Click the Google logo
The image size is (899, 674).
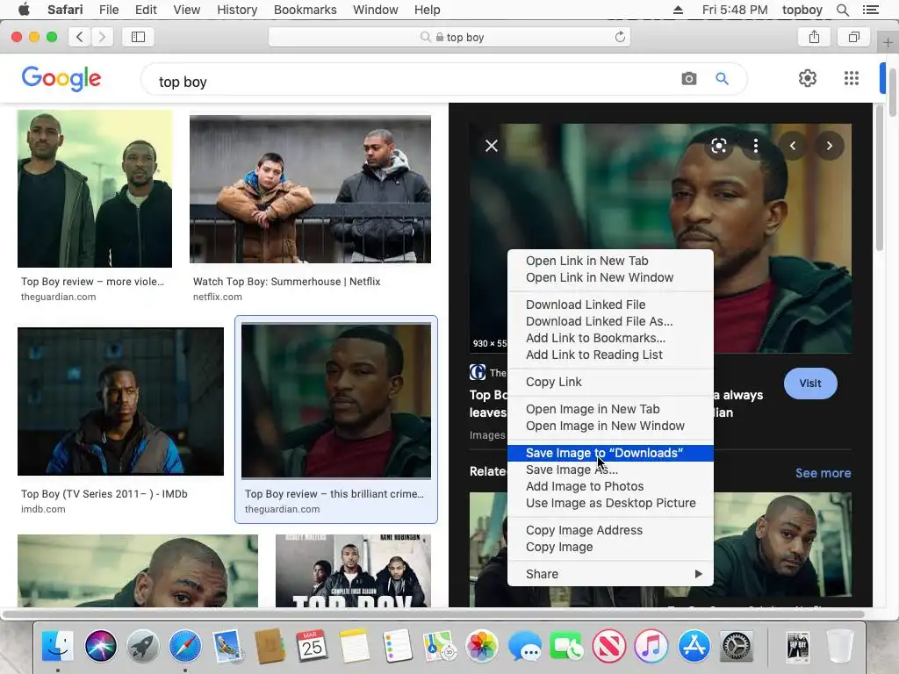tap(61, 78)
